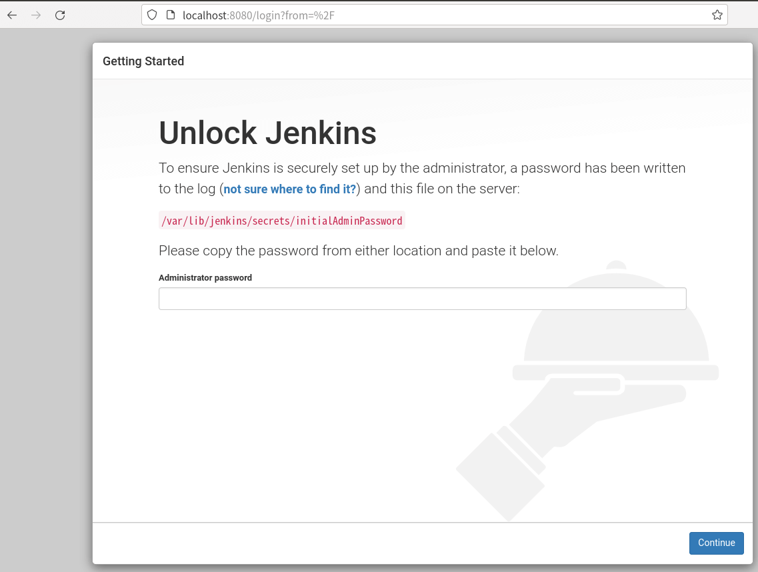Click the "Administrator password" label

[x=205, y=278]
